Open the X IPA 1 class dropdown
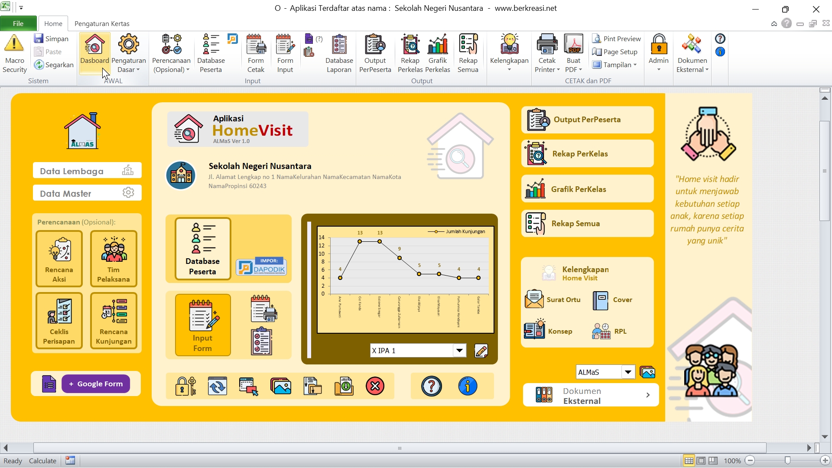832x468 pixels. pos(459,351)
